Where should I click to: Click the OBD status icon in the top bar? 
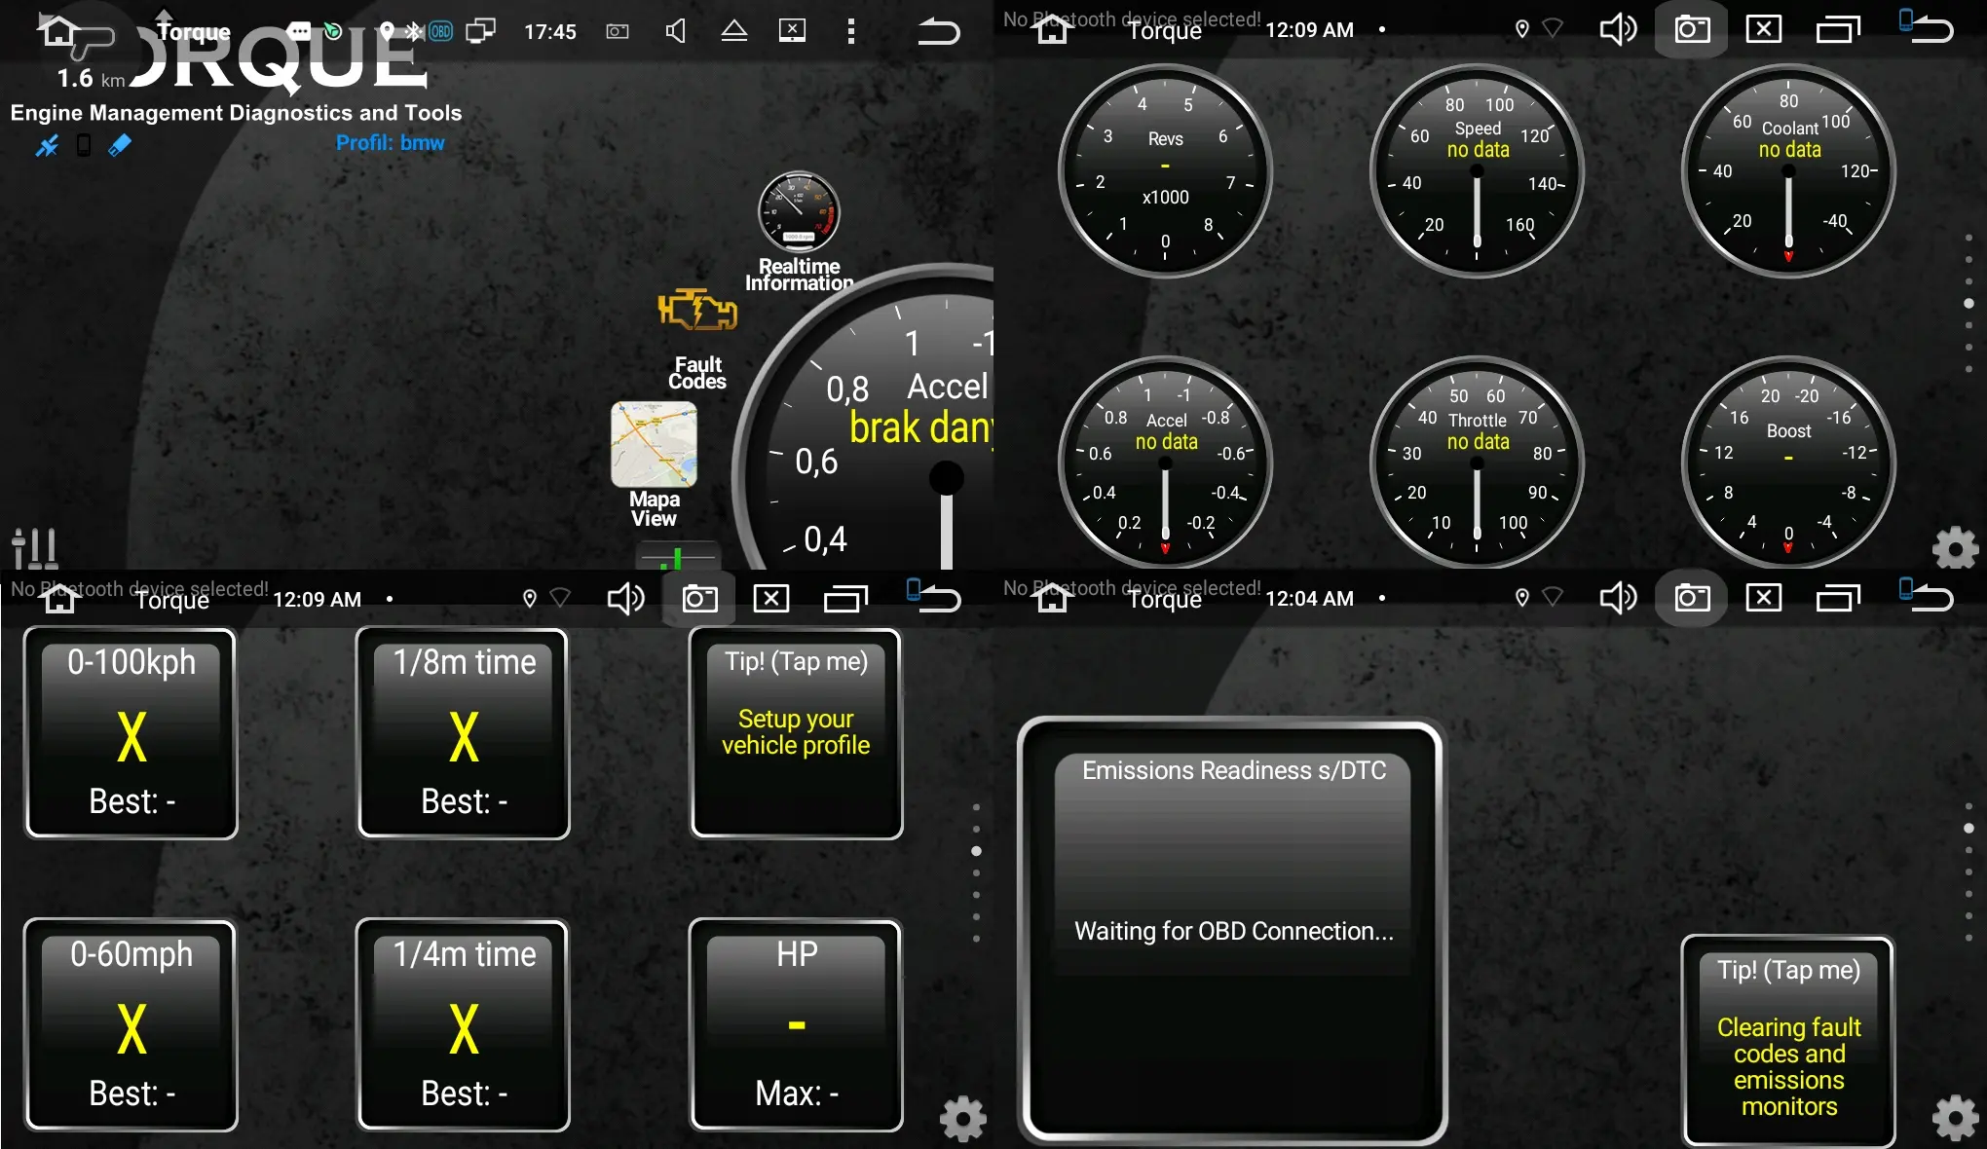440,31
